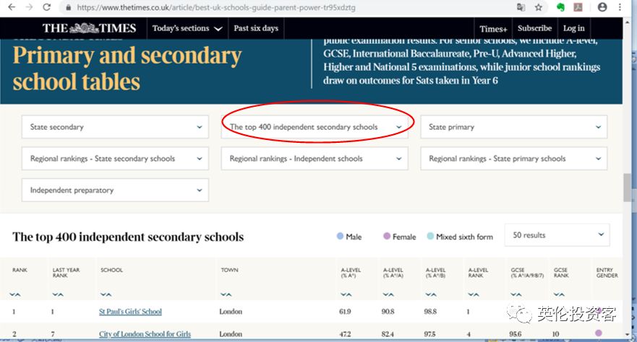Viewport: 637px width, 342px height.
Task: Click the blue Male legend dot
Action: [340, 236]
